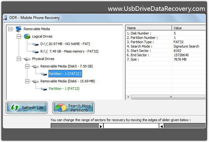The image size is (209, 142).
Task: Collapse the Logical Drives tree node
Action: [19, 36]
